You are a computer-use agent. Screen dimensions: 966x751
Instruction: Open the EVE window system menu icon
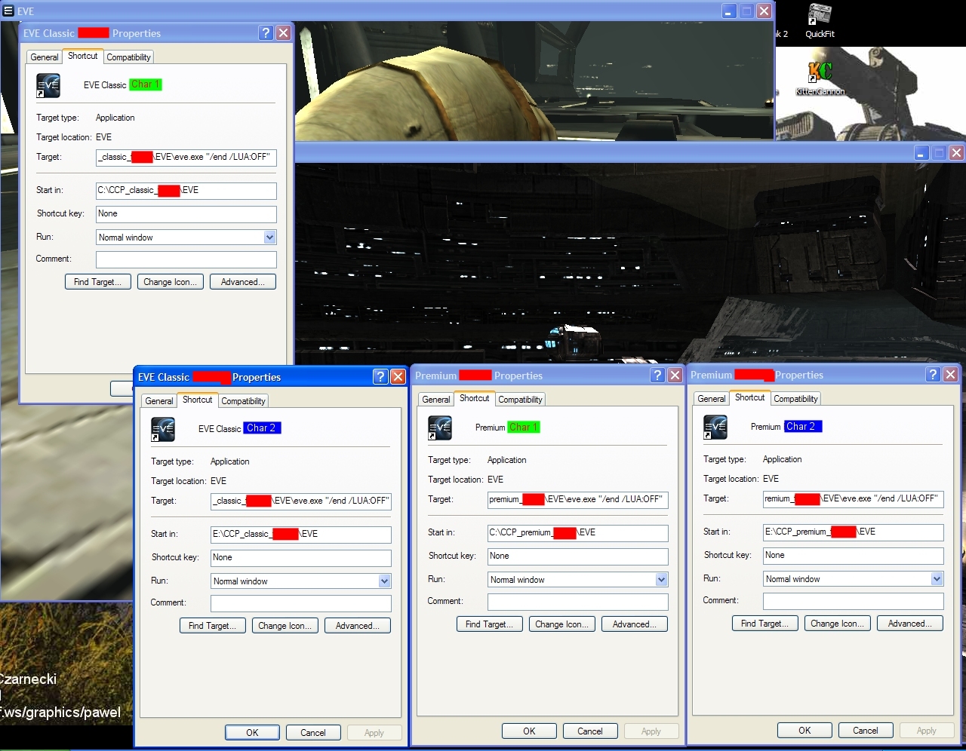coord(8,11)
